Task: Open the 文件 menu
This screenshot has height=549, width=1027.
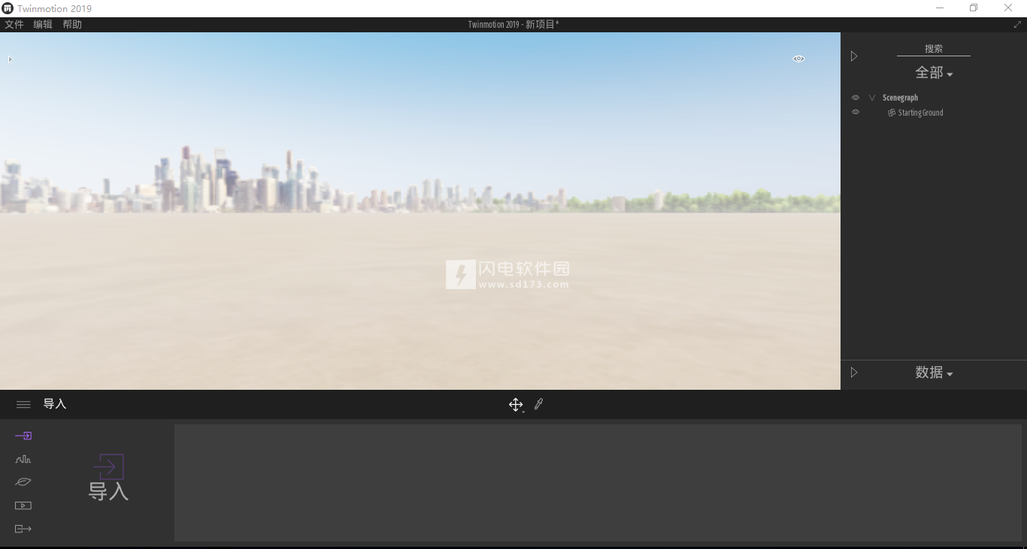Action: coord(14,25)
